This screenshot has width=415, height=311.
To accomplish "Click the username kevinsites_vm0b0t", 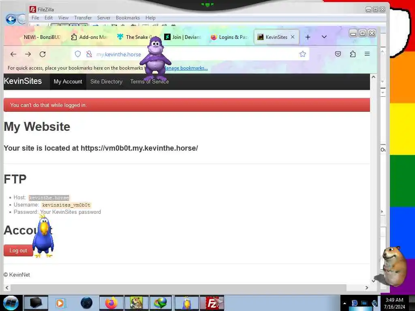I will [66, 204].
